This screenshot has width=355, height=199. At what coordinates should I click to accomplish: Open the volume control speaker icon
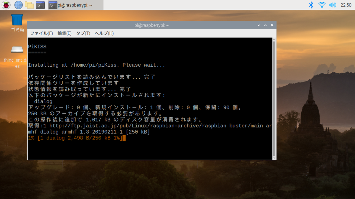[x=332, y=5]
